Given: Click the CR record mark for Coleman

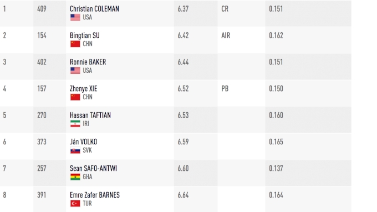Looking at the screenshot, I should tap(225, 9).
